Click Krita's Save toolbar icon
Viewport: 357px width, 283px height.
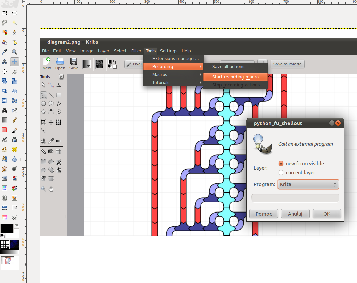click(x=74, y=64)
